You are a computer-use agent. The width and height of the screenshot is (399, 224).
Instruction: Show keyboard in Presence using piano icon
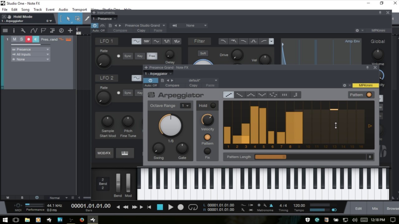coord(125,153)
